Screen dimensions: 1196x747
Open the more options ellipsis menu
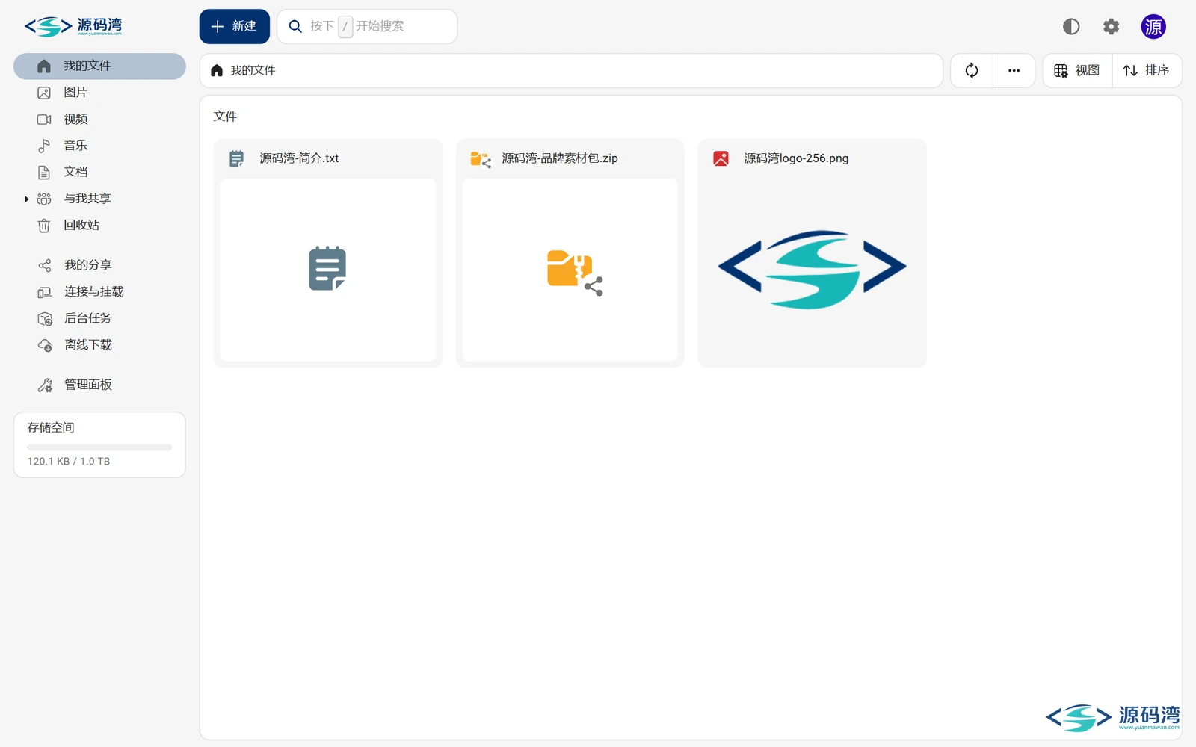tap(1014, 70)
